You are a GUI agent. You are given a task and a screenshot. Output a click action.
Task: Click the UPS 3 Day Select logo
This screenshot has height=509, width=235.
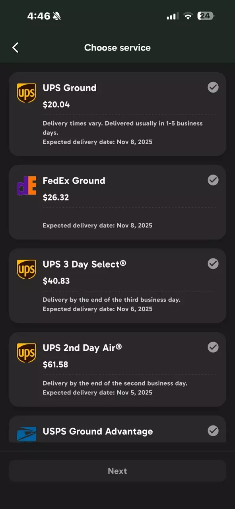(26, 269)
